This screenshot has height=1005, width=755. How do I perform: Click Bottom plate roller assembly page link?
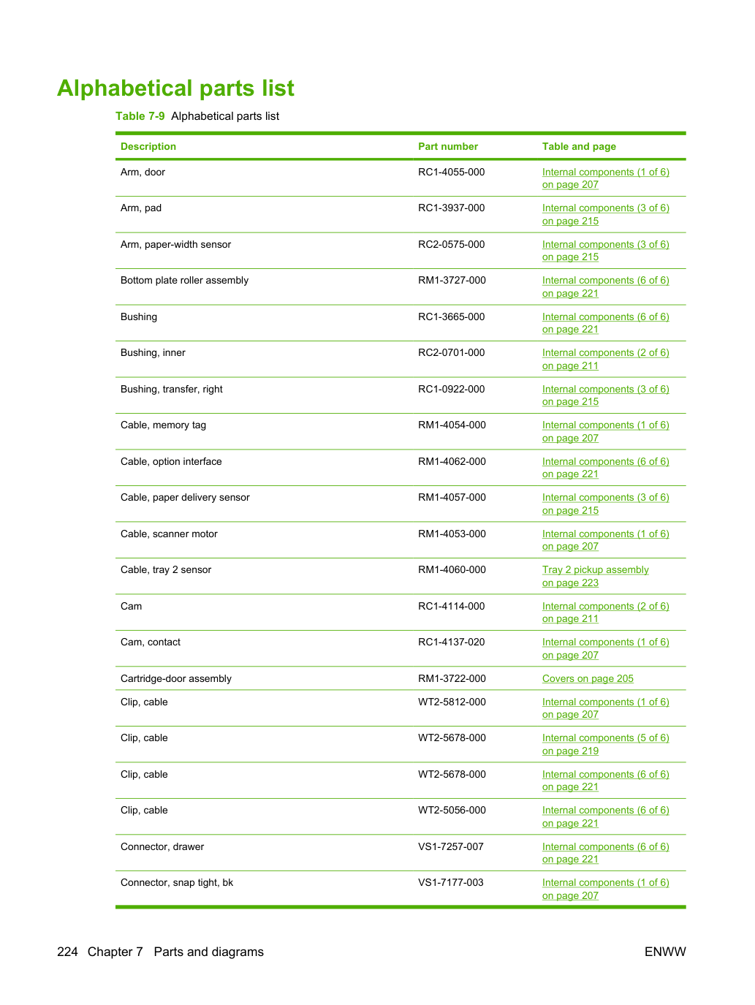click(x=605, y=287)
